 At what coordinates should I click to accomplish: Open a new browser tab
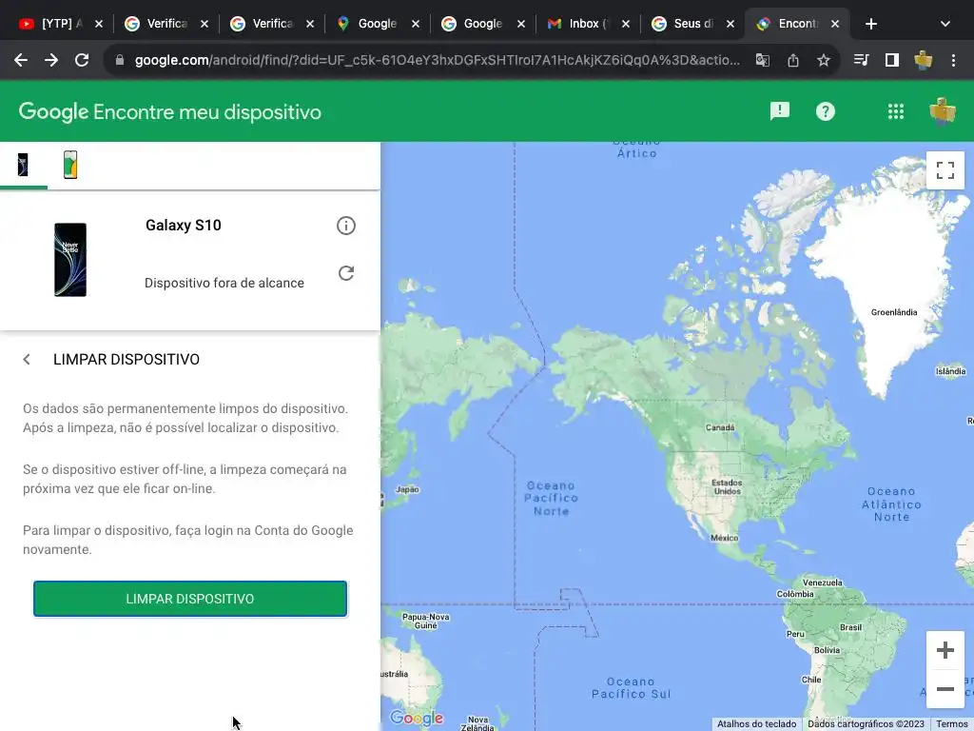871,24
